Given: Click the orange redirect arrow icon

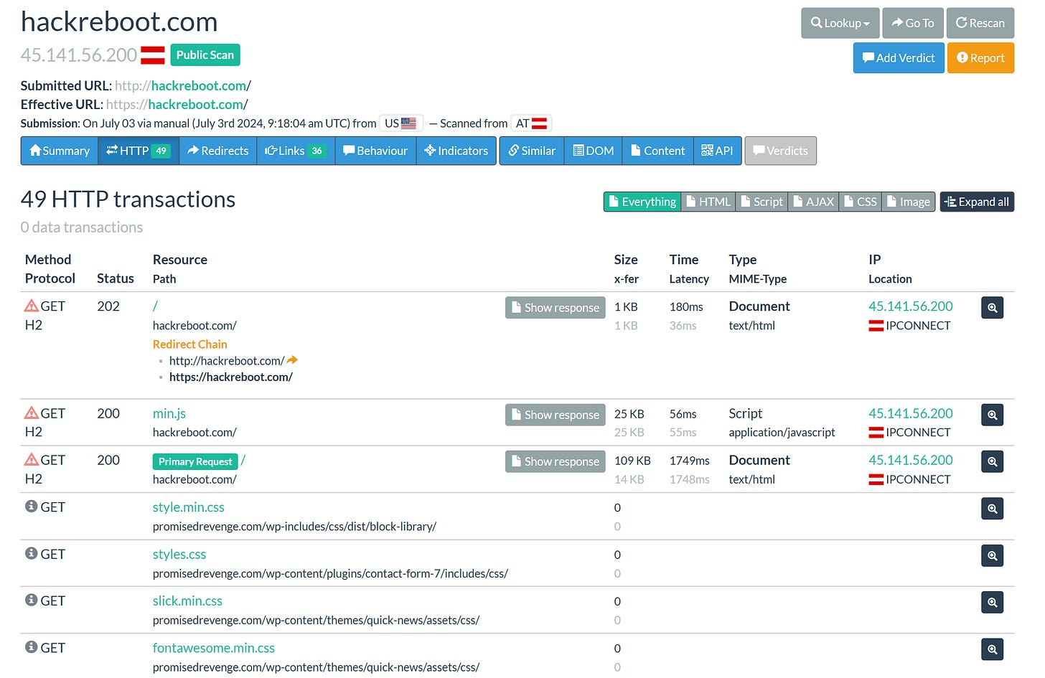Looking at the screenshot, I should (292, 360).
